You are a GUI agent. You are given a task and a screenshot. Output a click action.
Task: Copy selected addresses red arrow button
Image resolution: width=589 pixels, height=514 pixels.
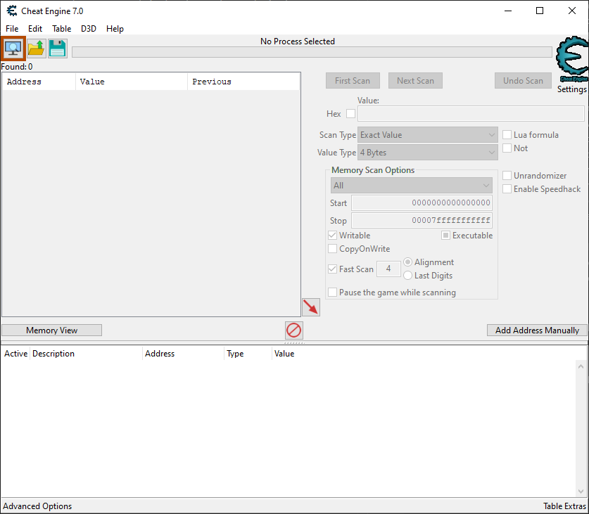pyautogui.click(x=310, y=307)
